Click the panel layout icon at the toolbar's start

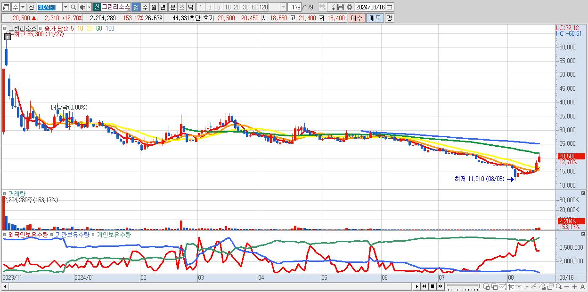[x=6, y=7]
